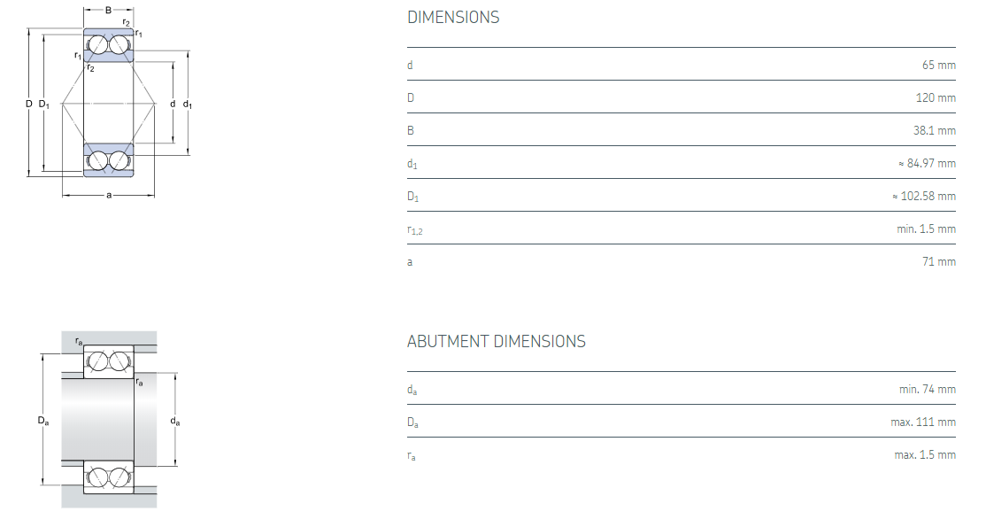Viewport: 986px width, 527px height.
Task: Click the B row label in the table
Action: [411, 130]
